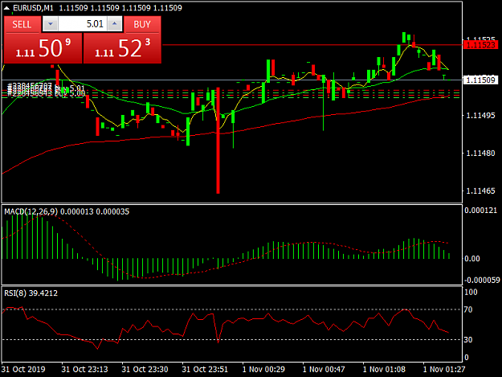Screen dimensions: 502x377
Task: Click the RSI 70 level label
Action: [468, 309]
